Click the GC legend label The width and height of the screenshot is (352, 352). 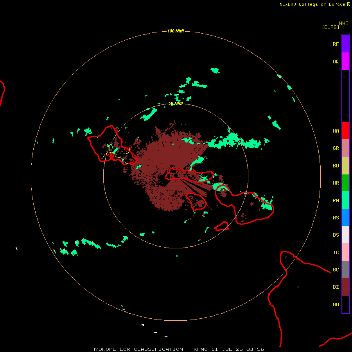336,270
